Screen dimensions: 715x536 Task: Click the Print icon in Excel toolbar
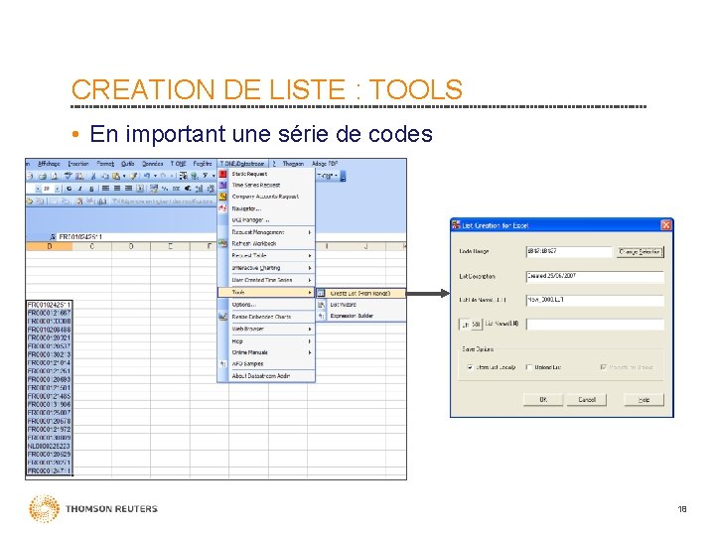[43, 176]
